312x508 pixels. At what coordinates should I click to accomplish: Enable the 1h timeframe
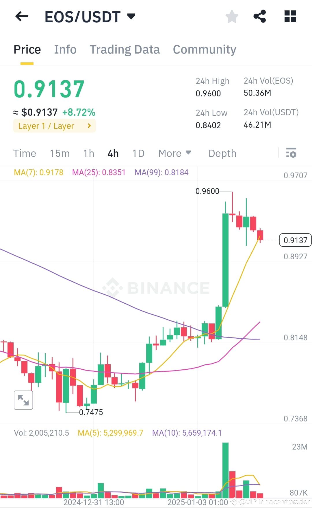pyautogui.click(x=88, y=153)
